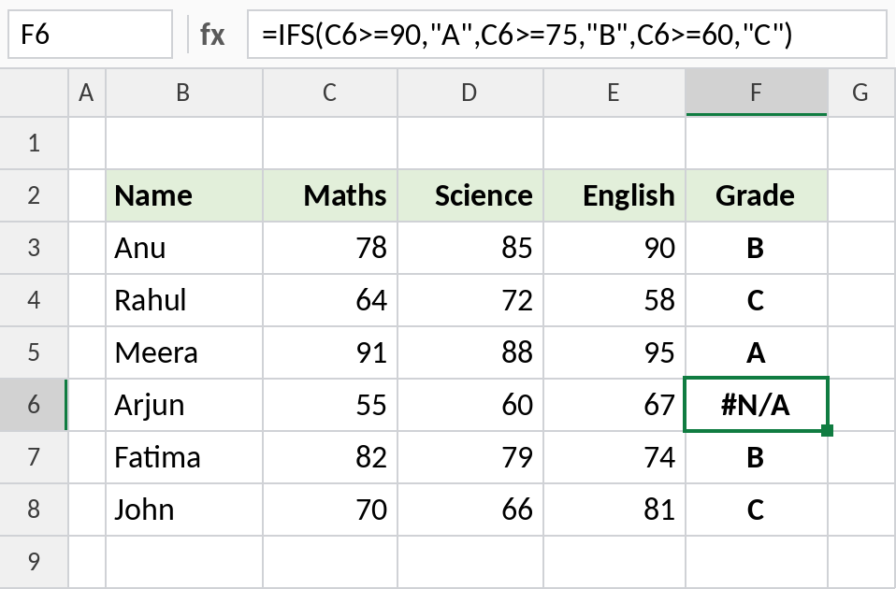
Task: Select Rahul's grade cell showing C
Action: (x=757, y=300)
